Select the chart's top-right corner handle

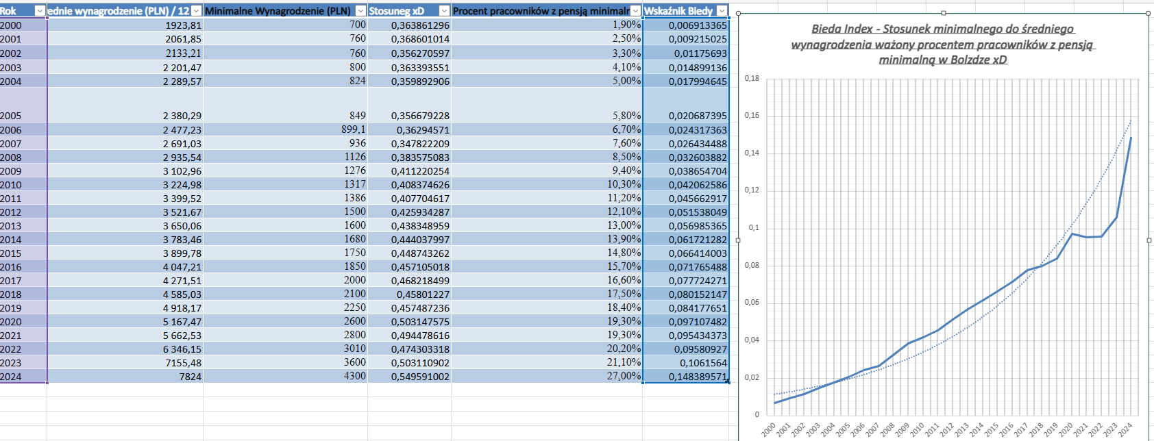(x=1149, y=13)
